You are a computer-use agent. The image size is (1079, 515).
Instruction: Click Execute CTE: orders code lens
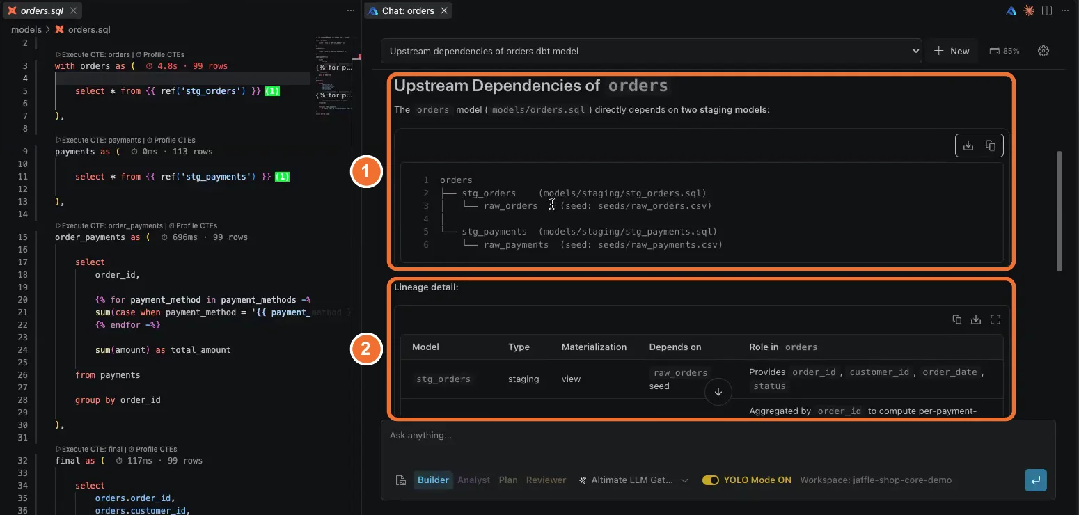coord(93,54)
